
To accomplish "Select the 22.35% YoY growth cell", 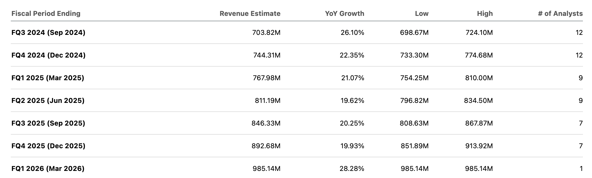I will pos(352,55).
